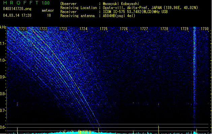Image resolution: width=212 pixels, height=134 pixels.
Task: Click the 0.6 kHz frequency label
Action: [x=3, y=127]
